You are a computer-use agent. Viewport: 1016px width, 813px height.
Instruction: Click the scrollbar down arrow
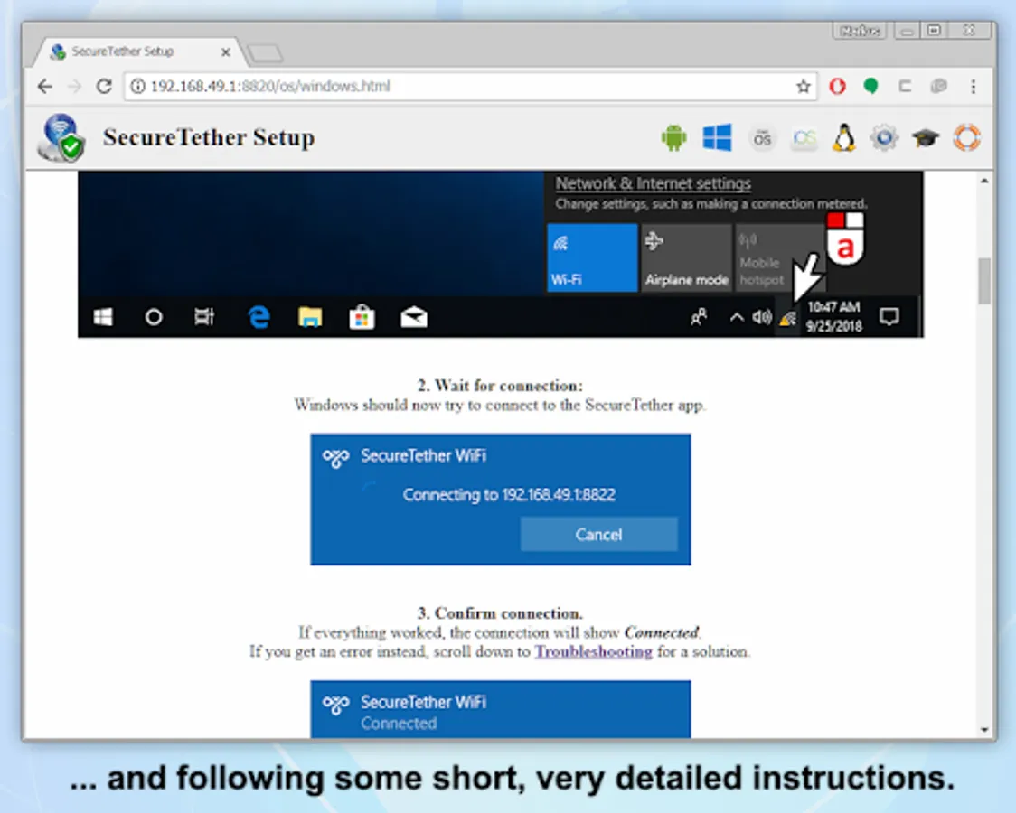[x=984, y=730]
